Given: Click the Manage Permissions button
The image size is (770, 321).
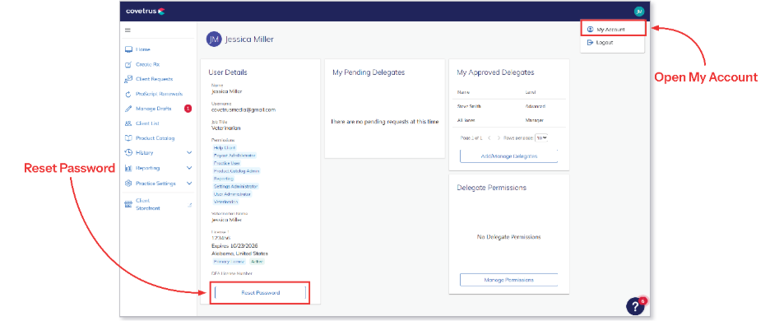Looking at the screenshot, I should 508,280.
